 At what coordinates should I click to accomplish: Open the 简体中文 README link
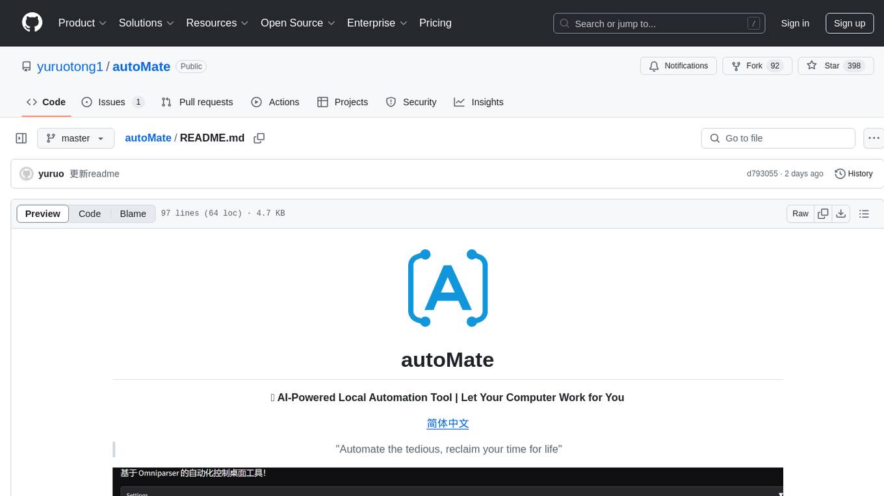point(448,423)
